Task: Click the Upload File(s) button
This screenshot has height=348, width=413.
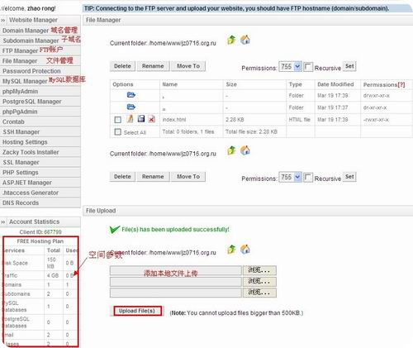Action: pos(137,311)
